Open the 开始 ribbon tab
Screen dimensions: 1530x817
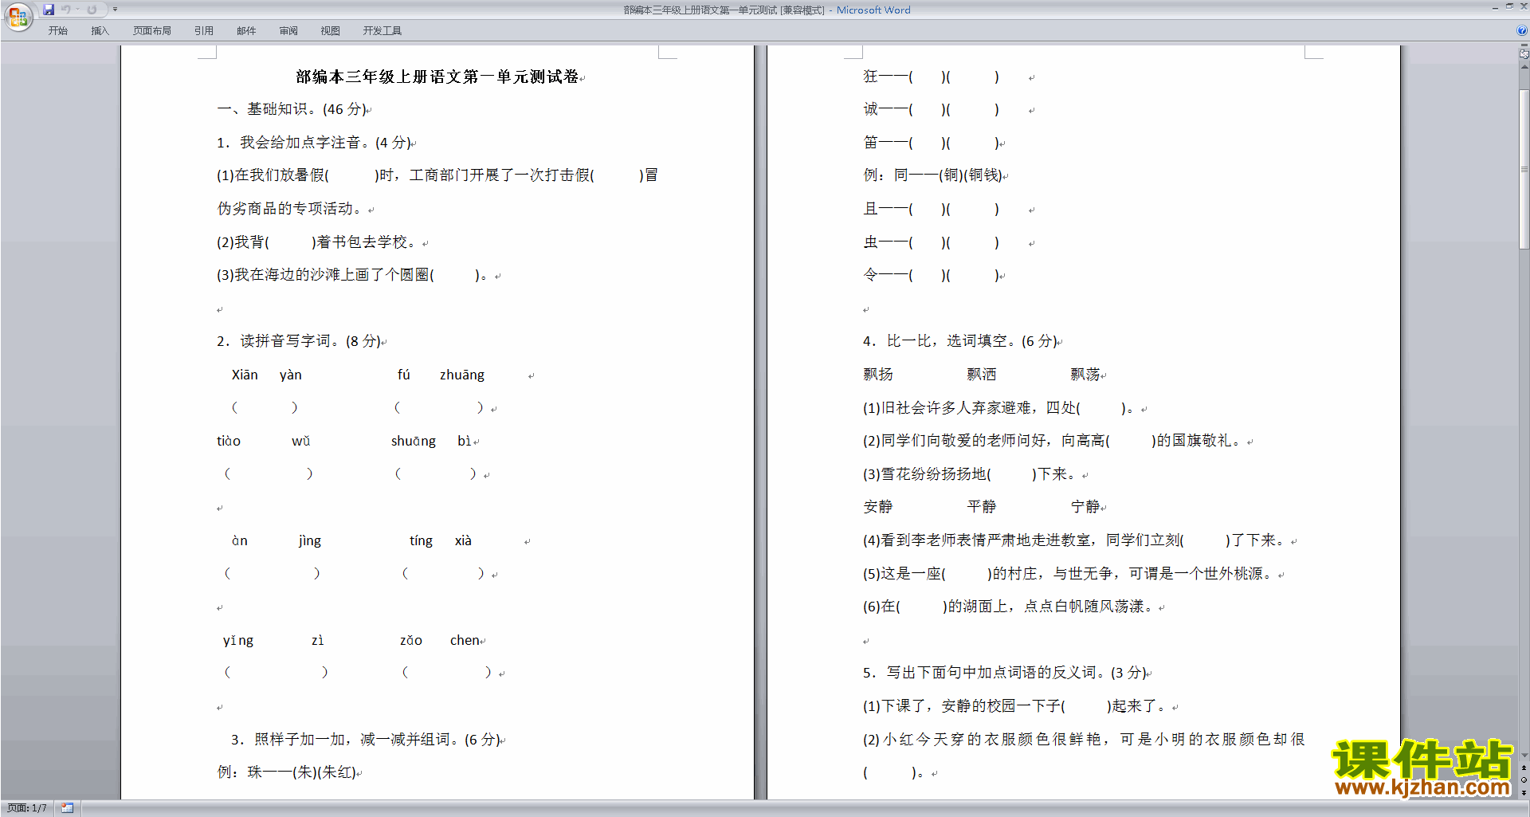57,31
